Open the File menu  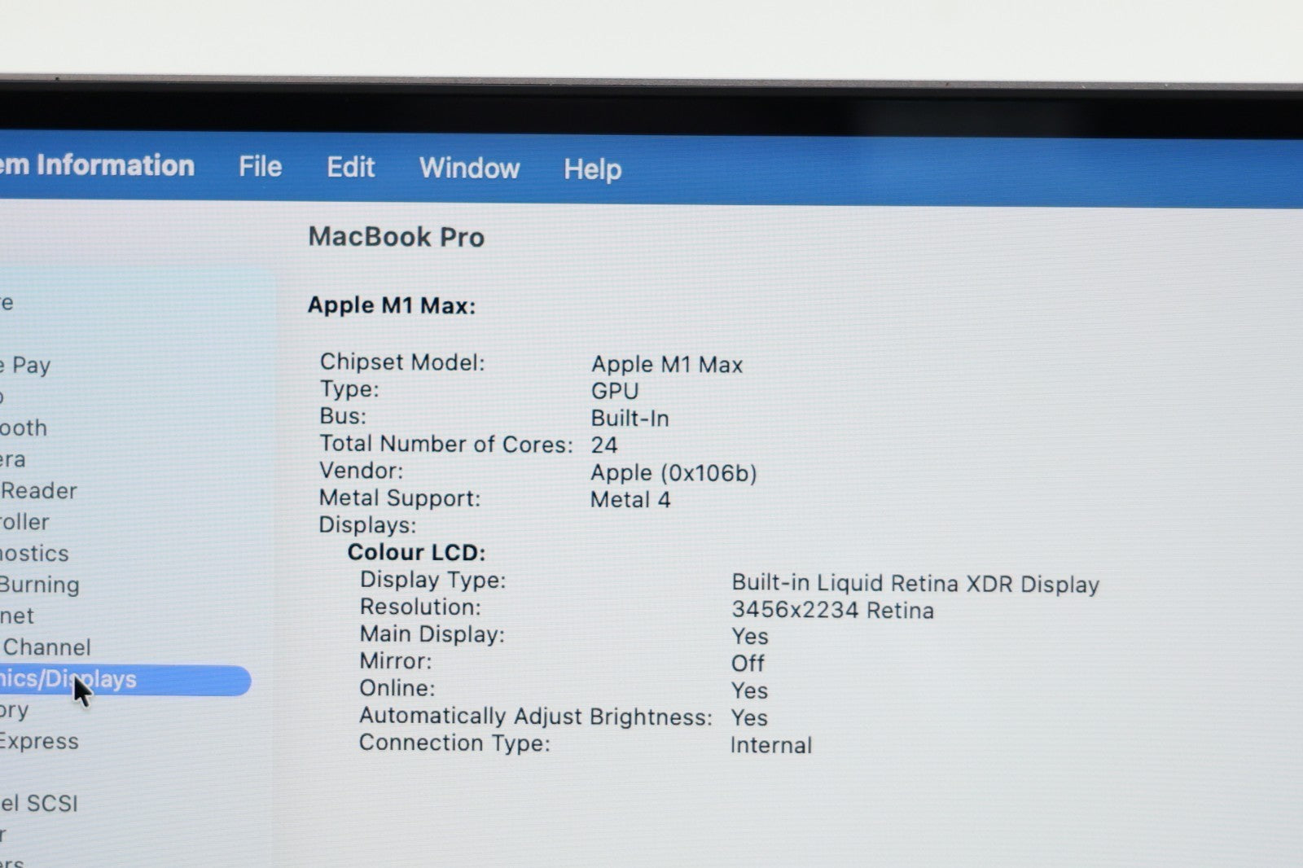(260, 167)
